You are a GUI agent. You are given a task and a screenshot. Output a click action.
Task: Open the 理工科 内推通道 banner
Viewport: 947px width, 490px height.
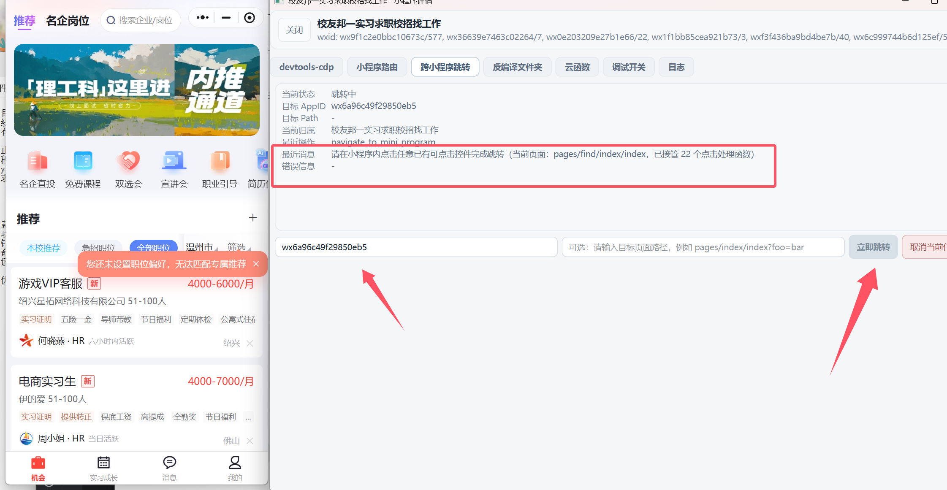[137, 90]
